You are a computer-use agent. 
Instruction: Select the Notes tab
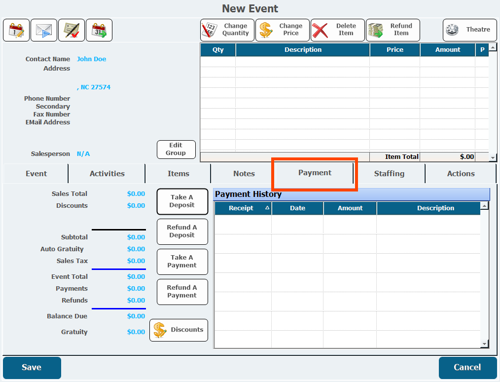pyautogui.click(x=244, y=174)
